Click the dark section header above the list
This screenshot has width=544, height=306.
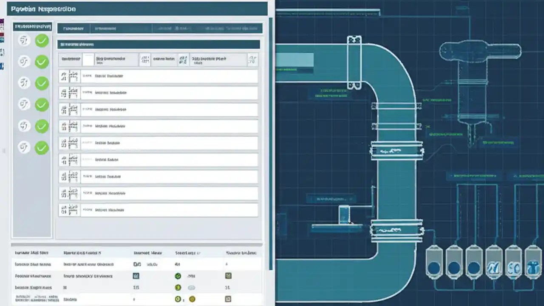[159, 44]
